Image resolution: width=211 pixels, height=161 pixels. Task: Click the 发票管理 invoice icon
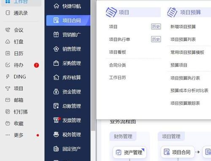tap(57, 120)
